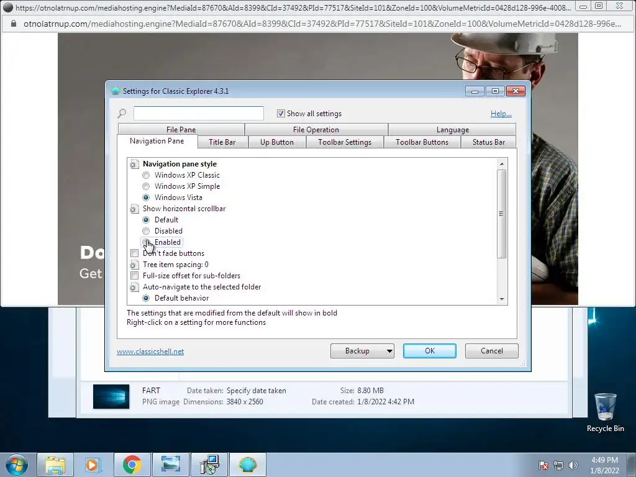Viewport: 636px width, 477px height.
Task: Click the settings search input field
Action: click(x=199, y=113)
